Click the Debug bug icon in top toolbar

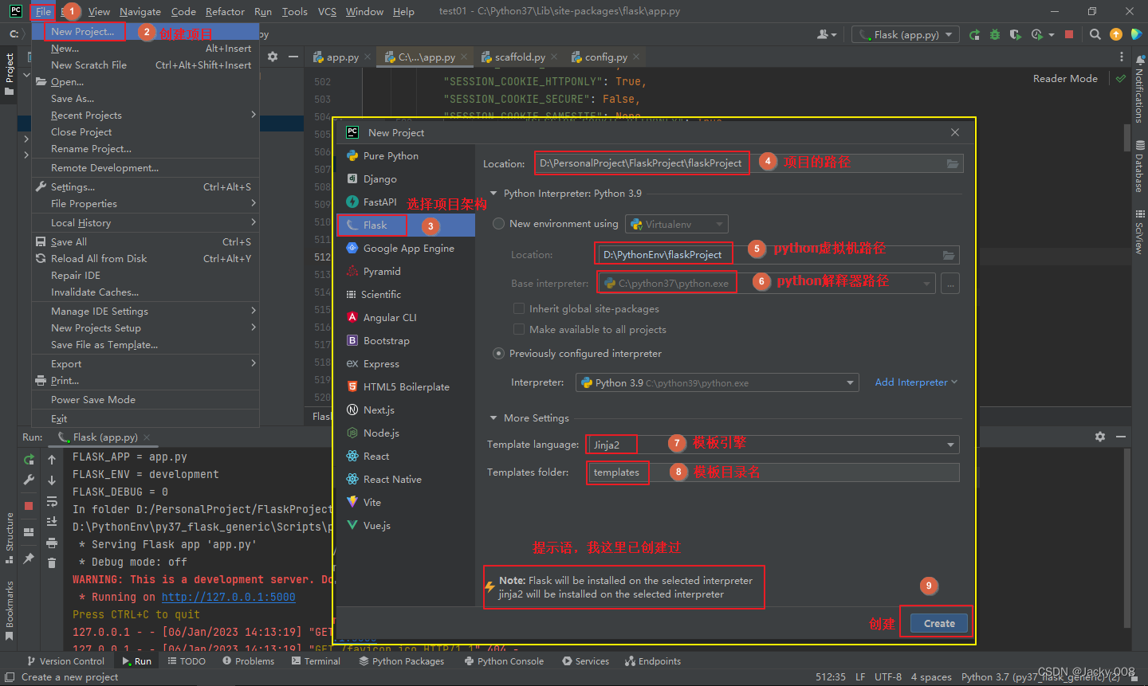994,34
